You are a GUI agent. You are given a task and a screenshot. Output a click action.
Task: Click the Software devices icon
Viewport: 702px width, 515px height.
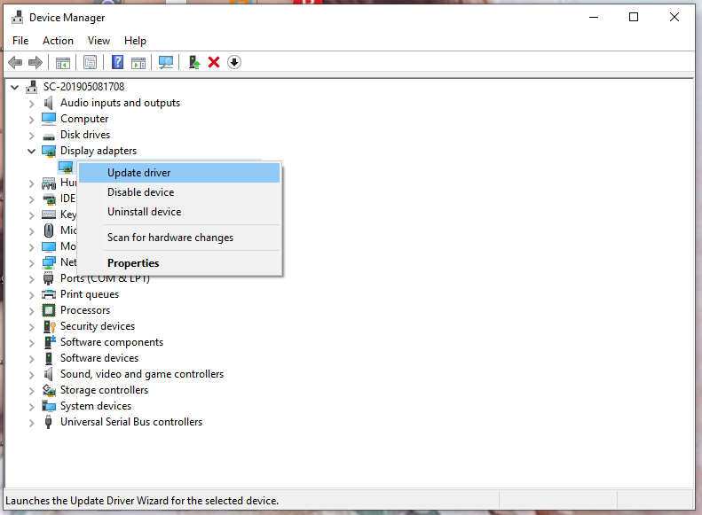[49, 358]
